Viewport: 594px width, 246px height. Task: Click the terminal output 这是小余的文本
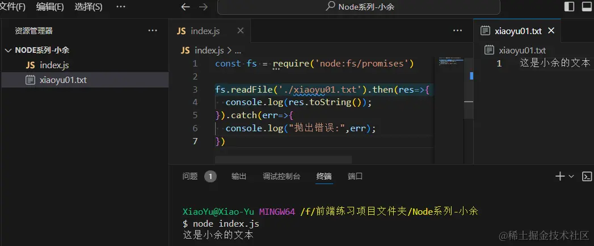218,235
